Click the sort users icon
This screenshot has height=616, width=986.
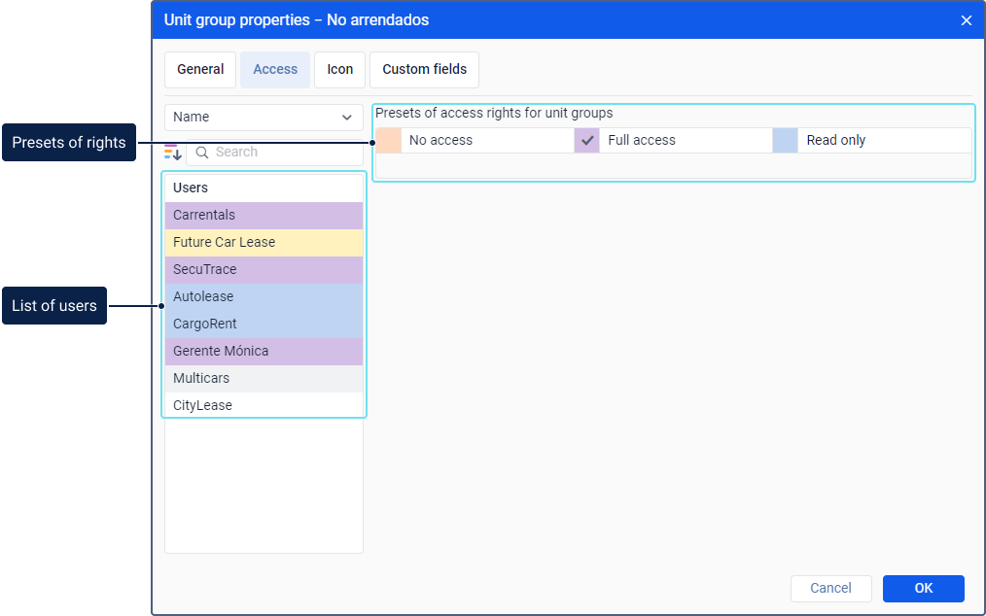click(x=172, y=153)
